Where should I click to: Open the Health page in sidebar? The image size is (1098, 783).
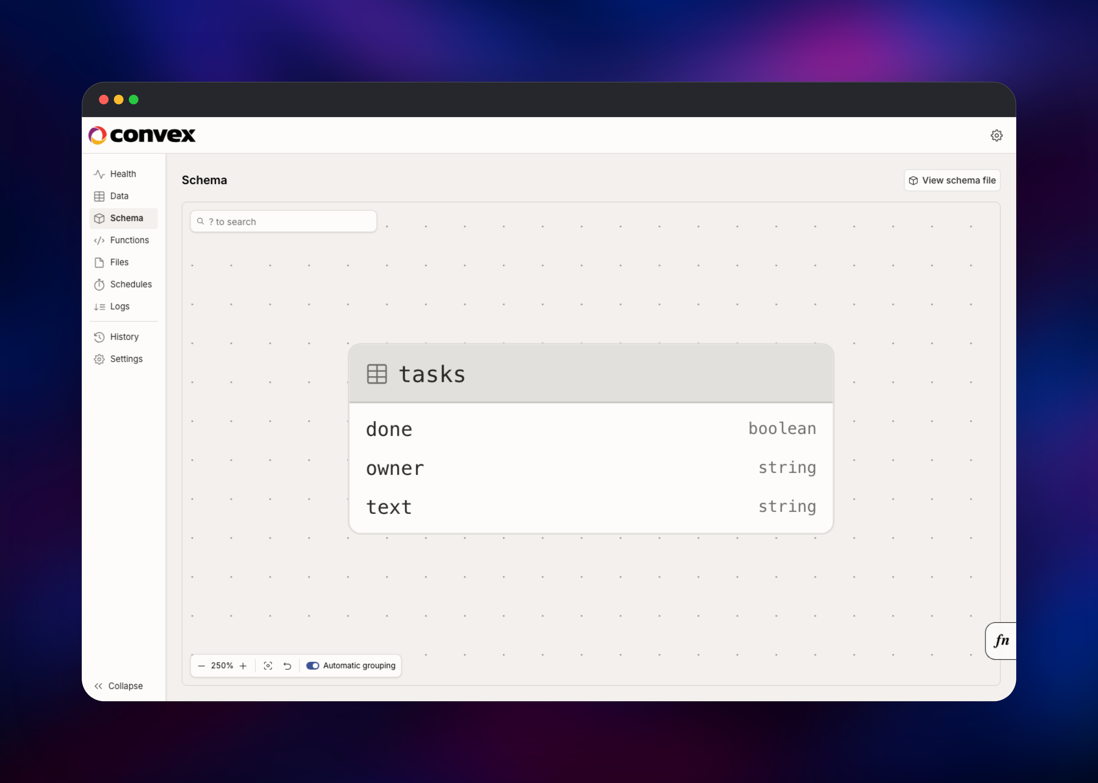(x=123, y=174)
